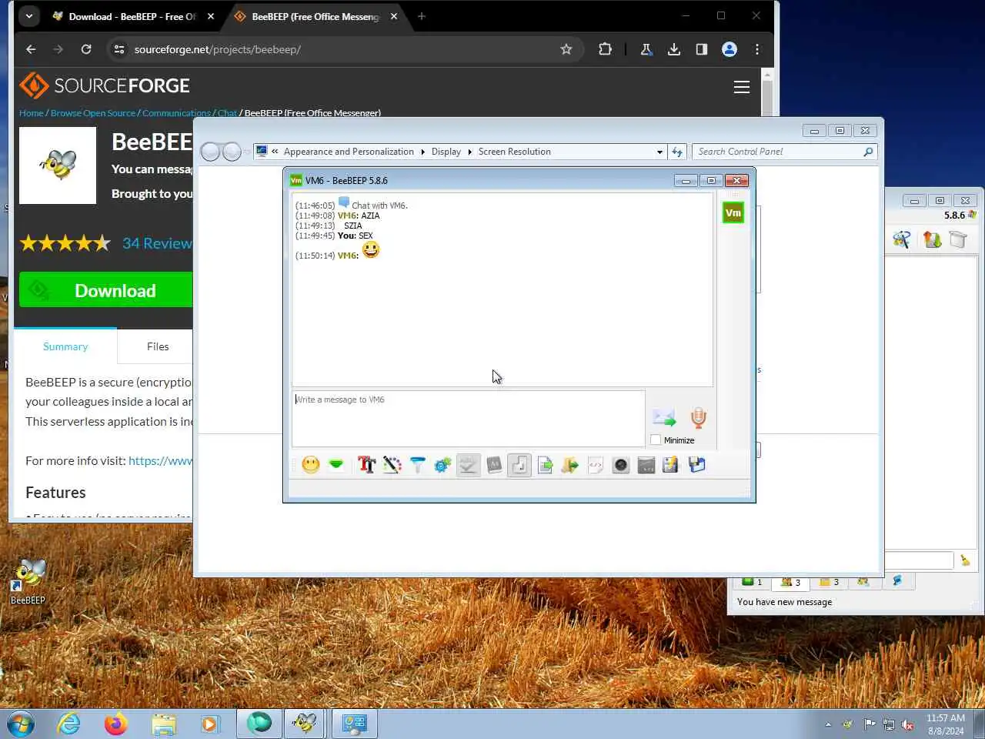Expand the arrow after Appearance and Personalization

point(422,152)
